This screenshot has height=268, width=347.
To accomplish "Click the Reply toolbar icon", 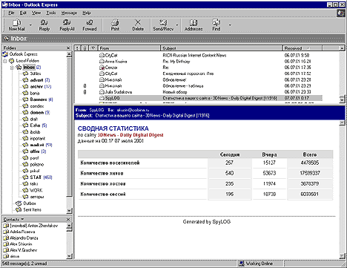I will click(44, 25).
